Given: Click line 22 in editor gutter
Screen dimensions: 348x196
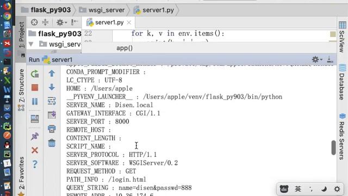Looking at the screenshot, I should pos(88,33).
